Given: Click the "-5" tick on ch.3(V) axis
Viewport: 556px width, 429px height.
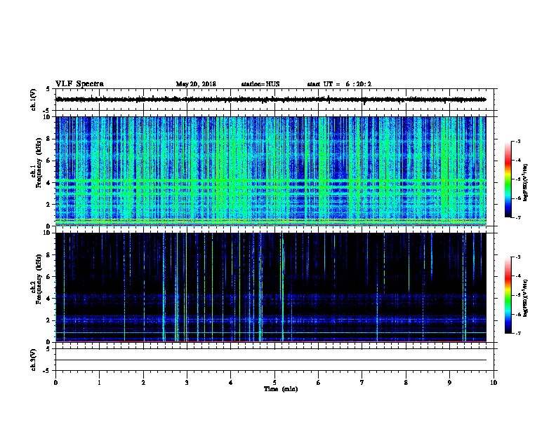Looking at the screenshot, I should [x=47, y=371].
